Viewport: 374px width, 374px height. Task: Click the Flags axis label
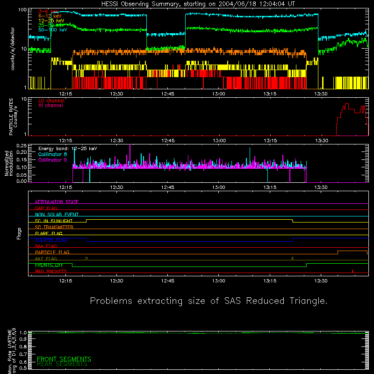click(x=19, y=233)
